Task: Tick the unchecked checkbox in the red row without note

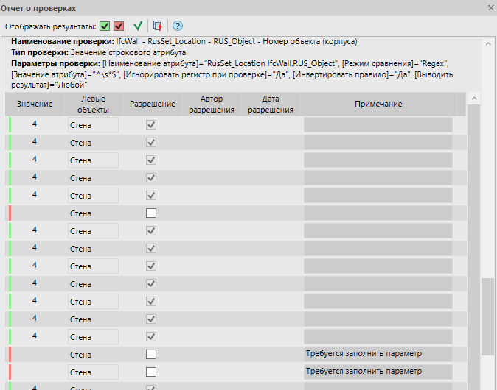Action: click(x=151, y=213)
